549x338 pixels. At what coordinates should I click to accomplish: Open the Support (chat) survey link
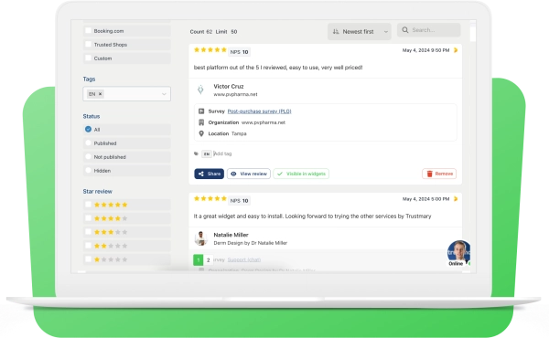click(244, 259)
